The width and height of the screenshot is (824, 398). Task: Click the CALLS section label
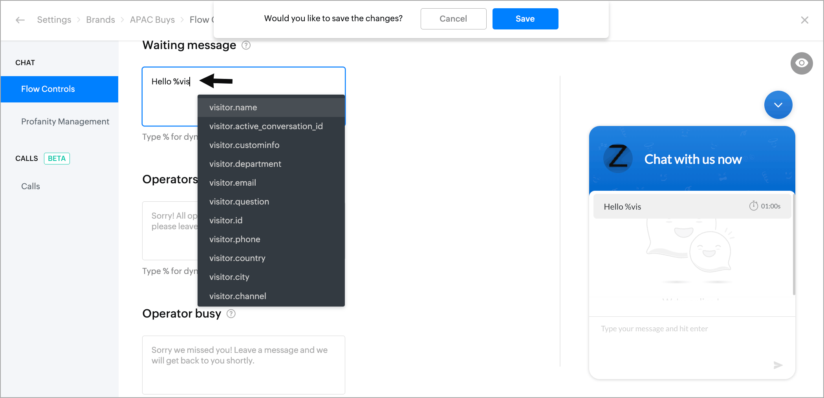click(27, 159)
